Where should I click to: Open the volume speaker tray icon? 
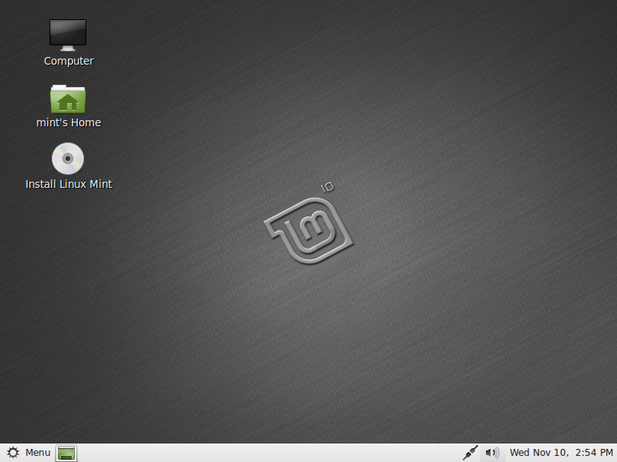tap(491, 453)
